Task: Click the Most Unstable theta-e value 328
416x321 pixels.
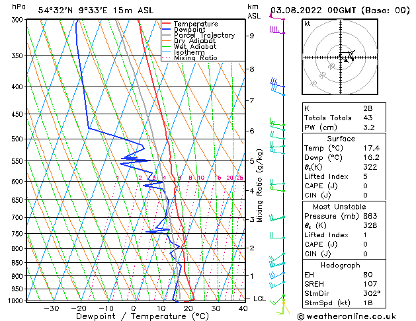Action: coord(370,225)
